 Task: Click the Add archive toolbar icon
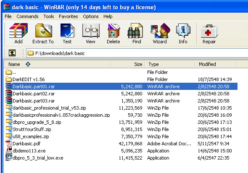point(18,33)
